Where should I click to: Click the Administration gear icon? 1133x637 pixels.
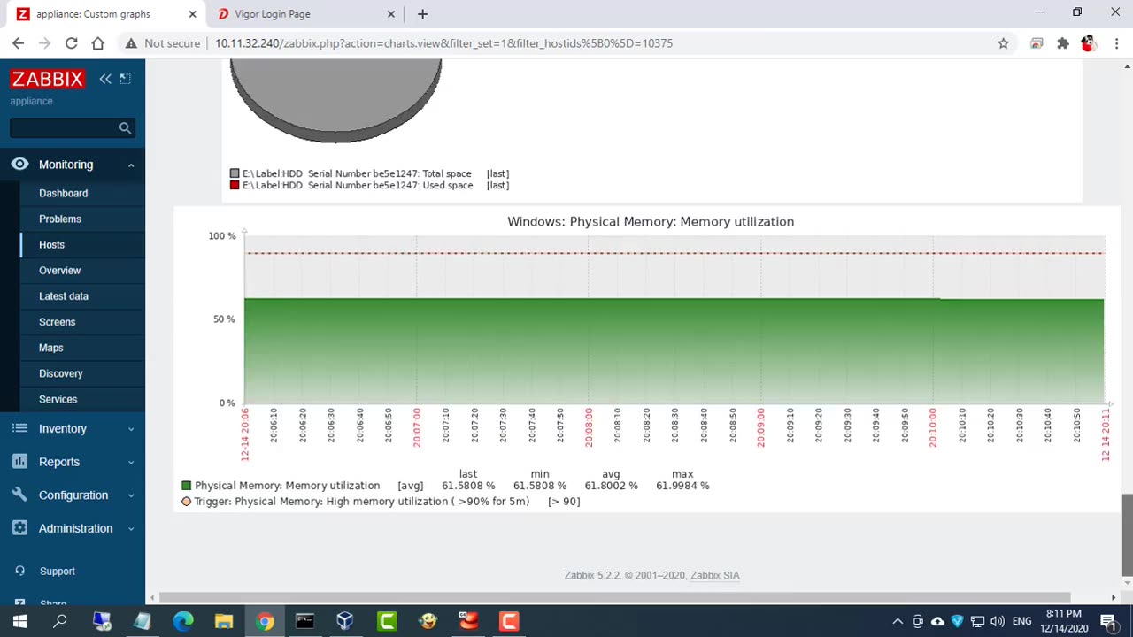click(x=19, y=528)
